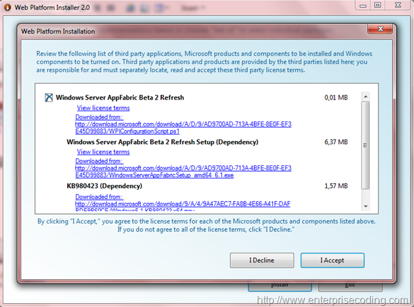
Task: Maximize the Web Platform Installer 2.0 window
Action: 378,5
